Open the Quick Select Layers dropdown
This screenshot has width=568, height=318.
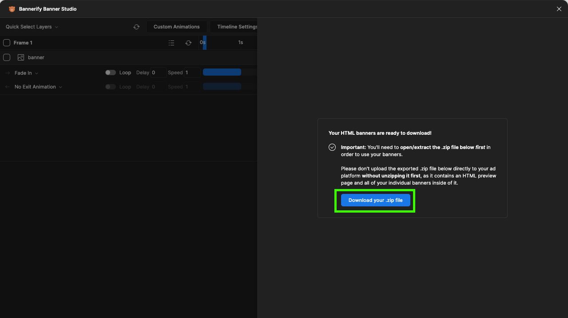coord(32,27)
